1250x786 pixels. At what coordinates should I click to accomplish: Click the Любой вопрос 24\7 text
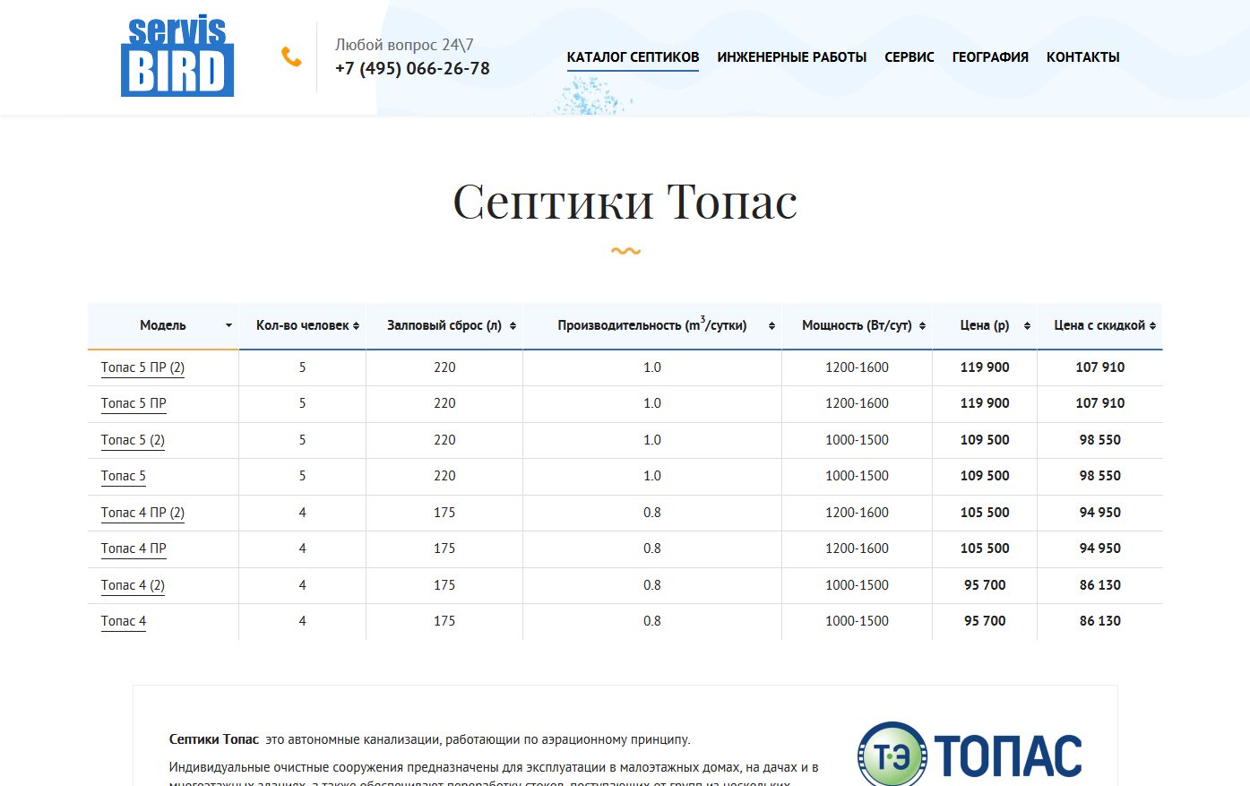pyautogui.click(x=404, y=45)
